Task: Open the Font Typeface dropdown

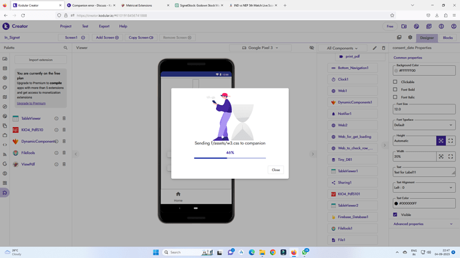Action: (x=424, y=125)
